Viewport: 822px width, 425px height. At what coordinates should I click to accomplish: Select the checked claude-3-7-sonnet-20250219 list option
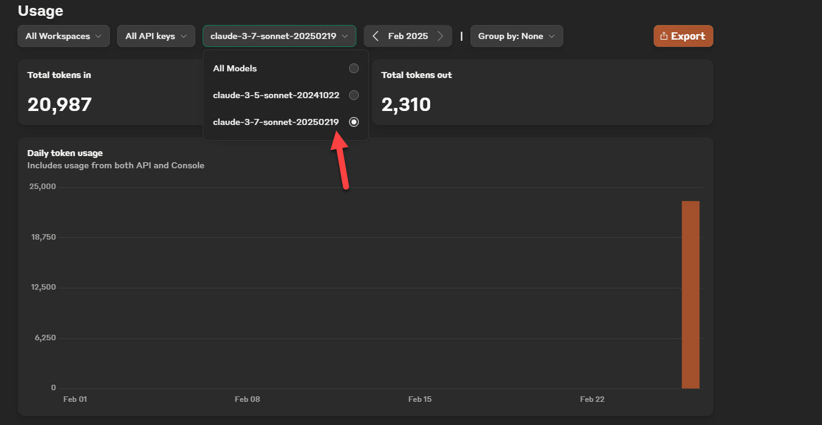(x=286, y=122)
